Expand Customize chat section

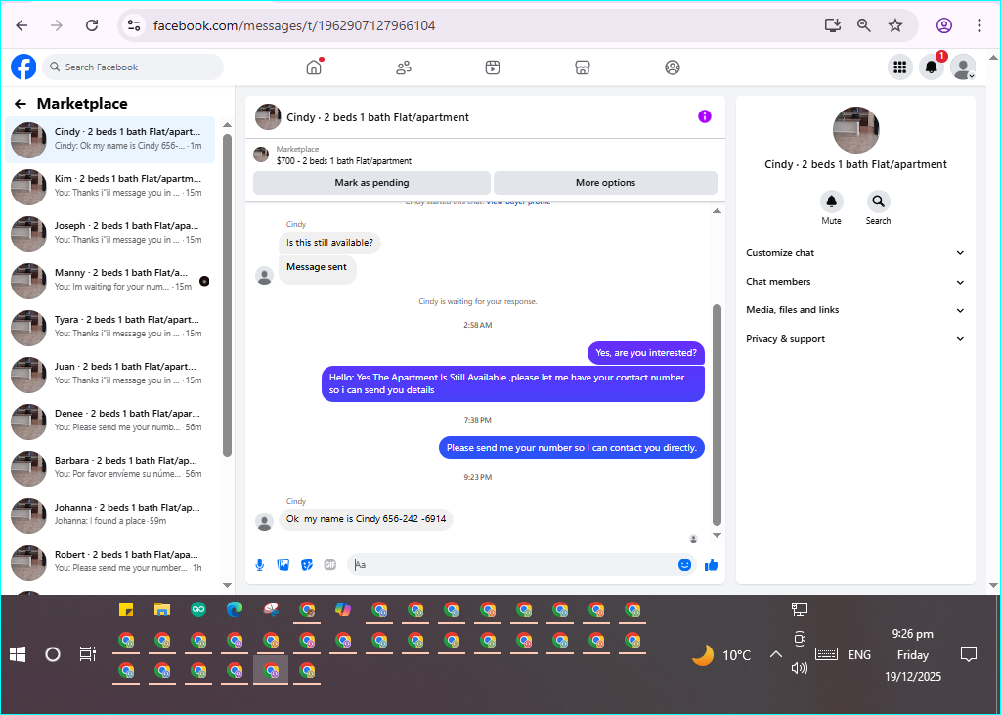854,253
